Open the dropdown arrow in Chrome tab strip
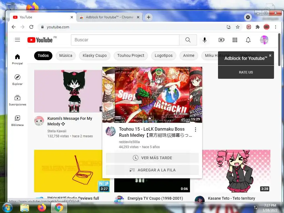This screenshot has width=284, height=213. pos(248,17)
